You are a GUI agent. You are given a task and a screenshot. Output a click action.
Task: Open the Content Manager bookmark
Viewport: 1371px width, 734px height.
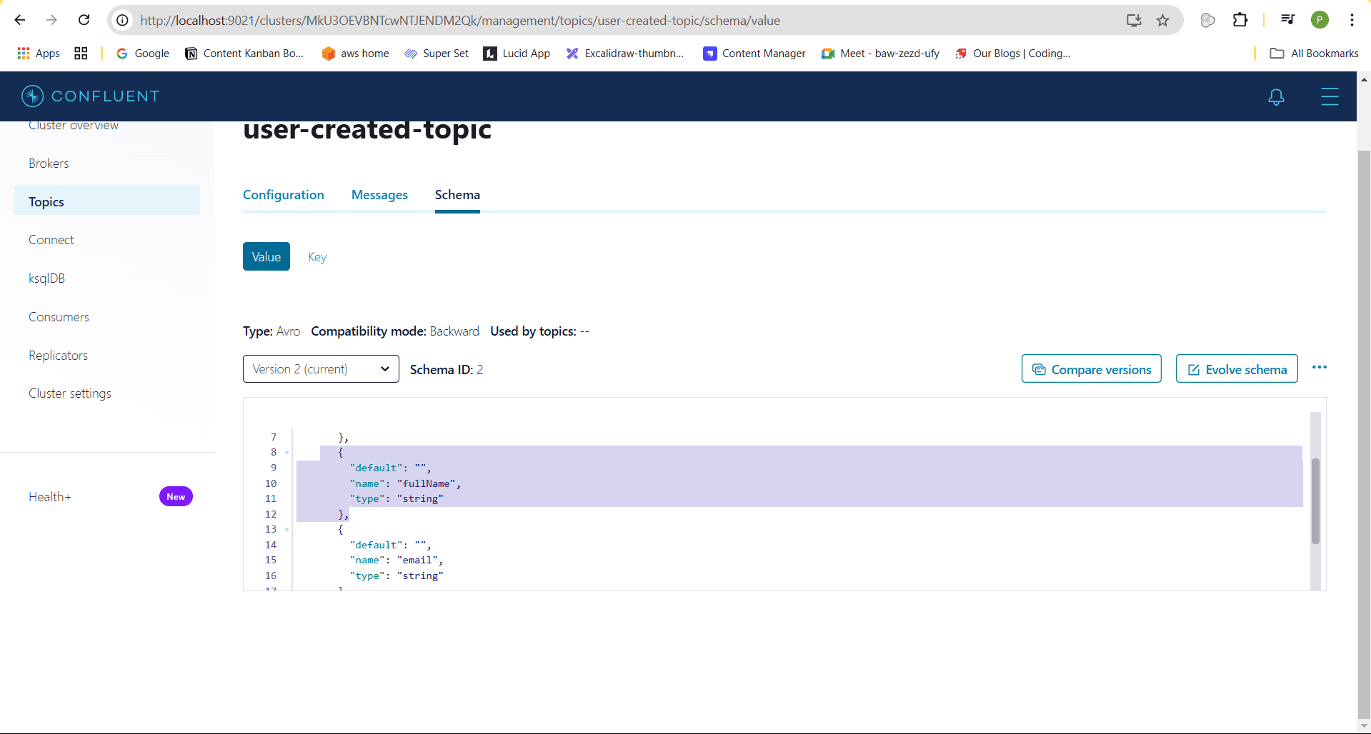(x=754, y=54)
